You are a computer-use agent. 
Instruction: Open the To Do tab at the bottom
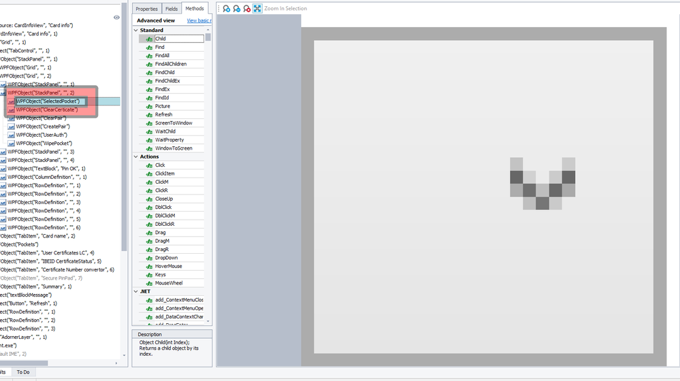tap(23, 372)
